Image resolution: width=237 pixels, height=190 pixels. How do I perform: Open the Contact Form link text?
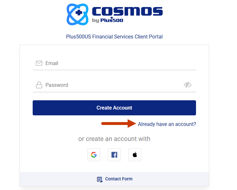pos(119,179)
